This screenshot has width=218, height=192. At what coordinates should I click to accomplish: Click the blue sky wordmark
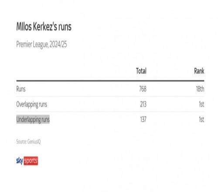pyautogui.click(x=20, y=161)
